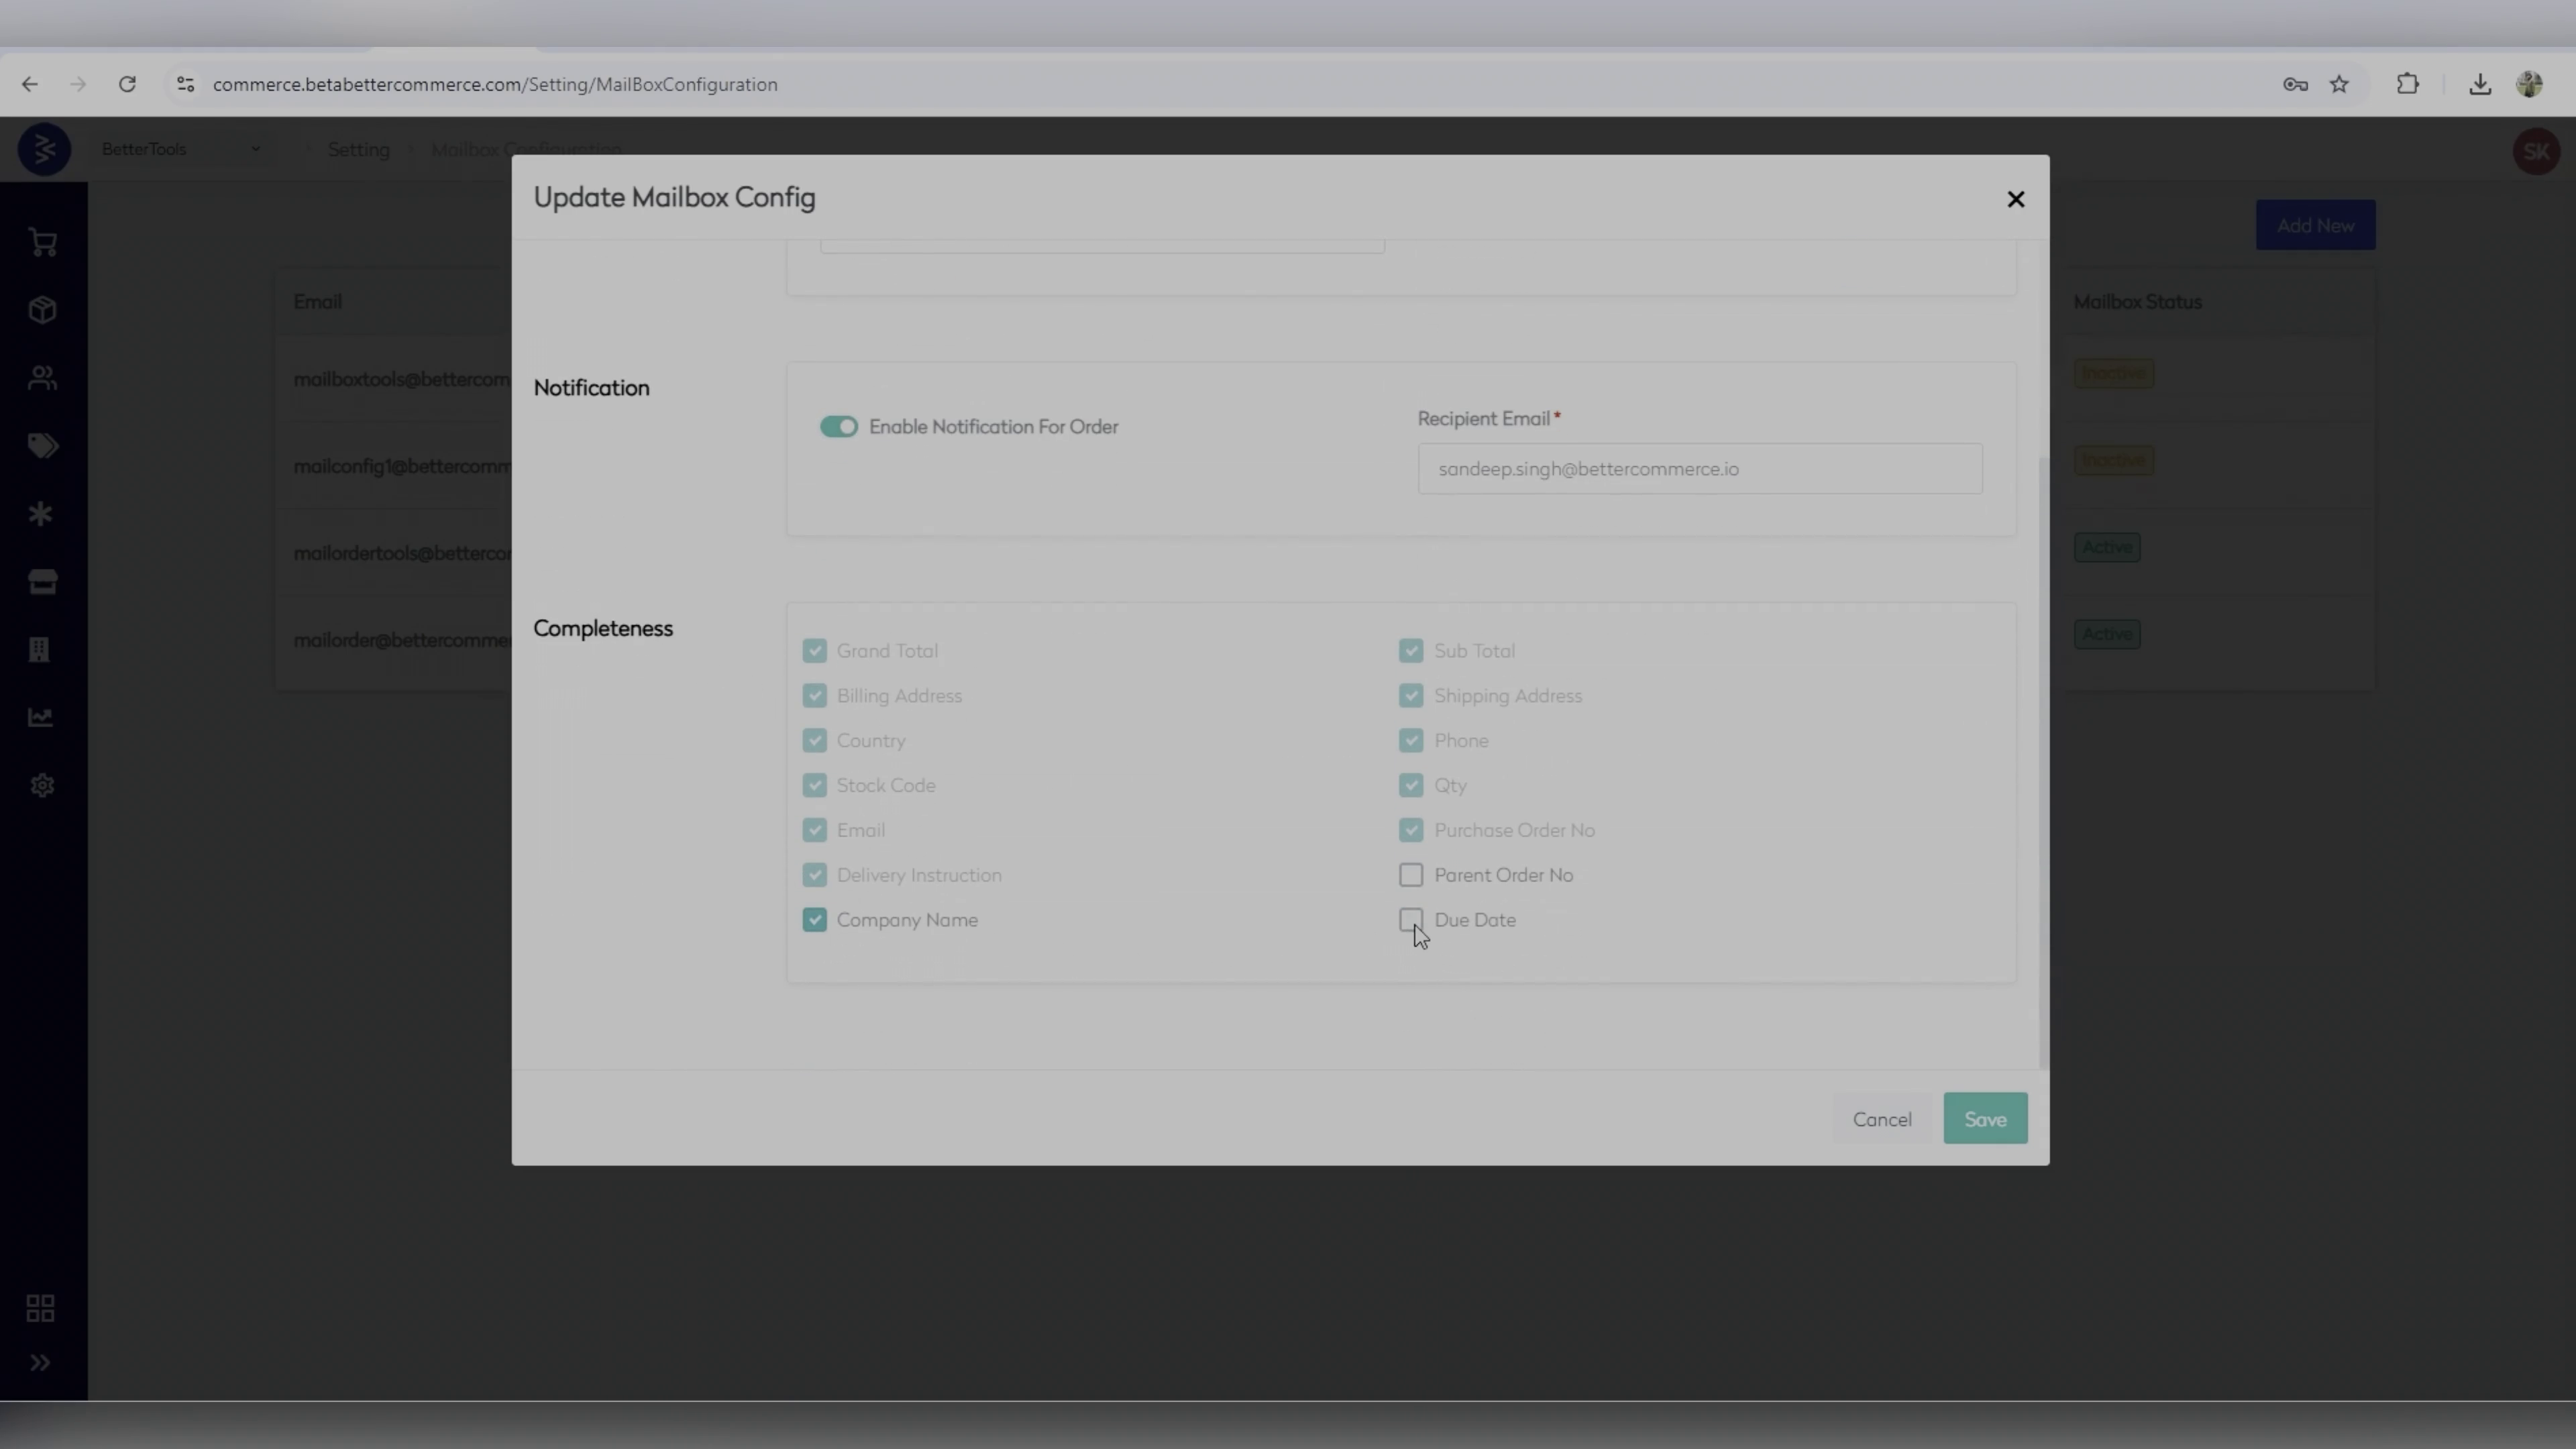Expand the BetterTools dropdown chevron
2576x1449 pixels.
pyautogui.click(x=256, y=149)
